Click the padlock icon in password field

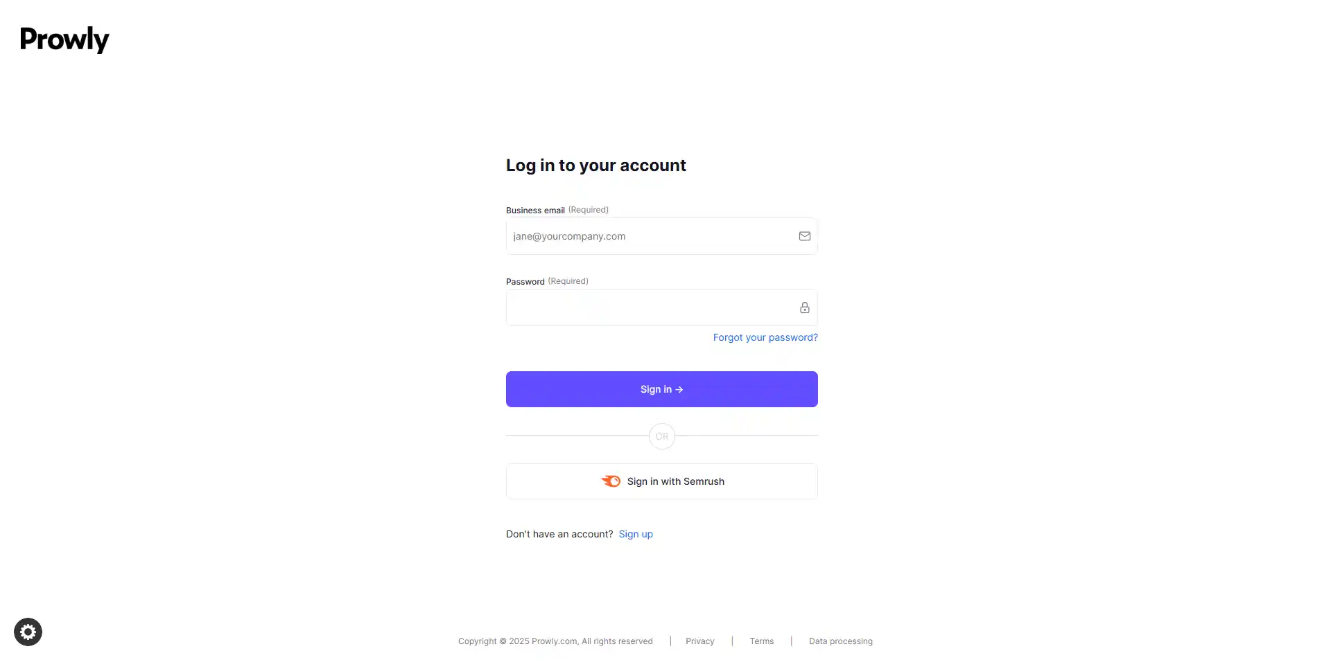pyautogui.click(x=804, y=307)
